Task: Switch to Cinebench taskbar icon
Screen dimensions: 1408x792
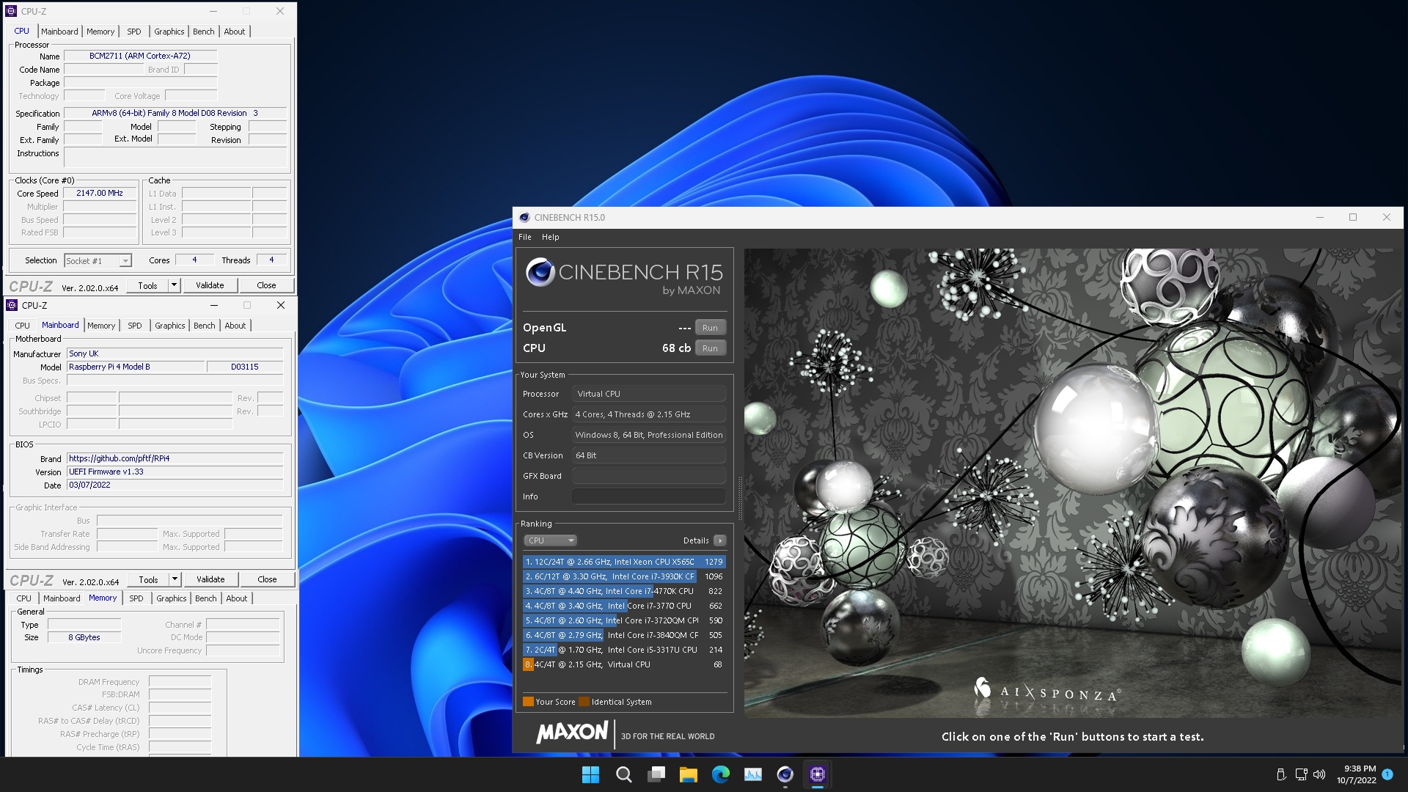Action: [785, 774]
